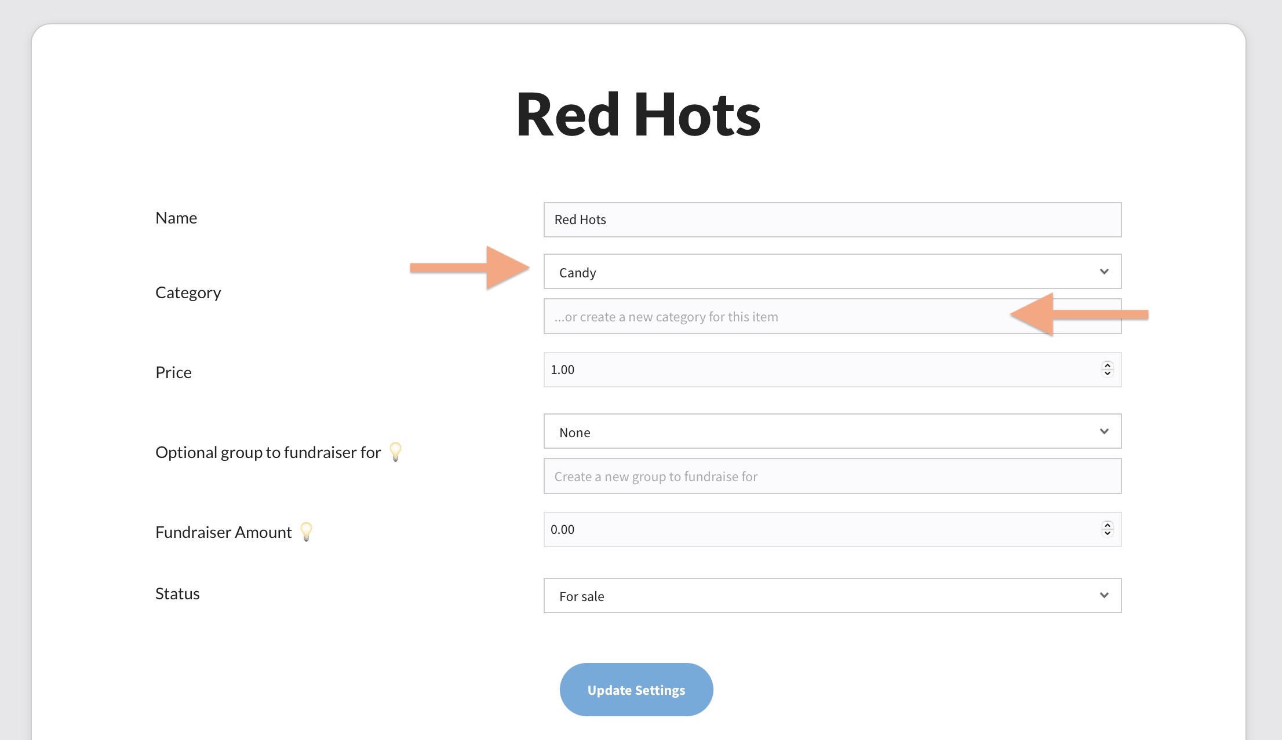Click the Price field label

point(173,373)
